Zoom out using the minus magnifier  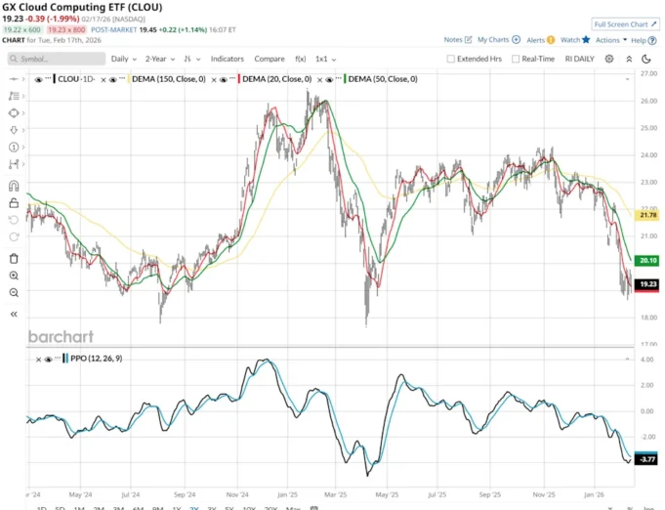14,292
